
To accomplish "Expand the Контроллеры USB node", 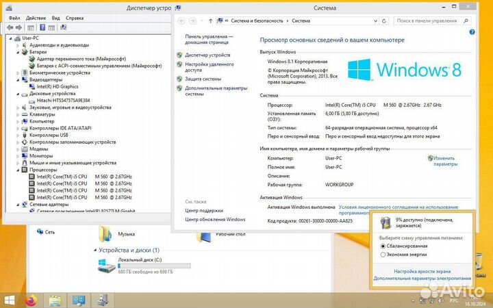I will 18,135.
